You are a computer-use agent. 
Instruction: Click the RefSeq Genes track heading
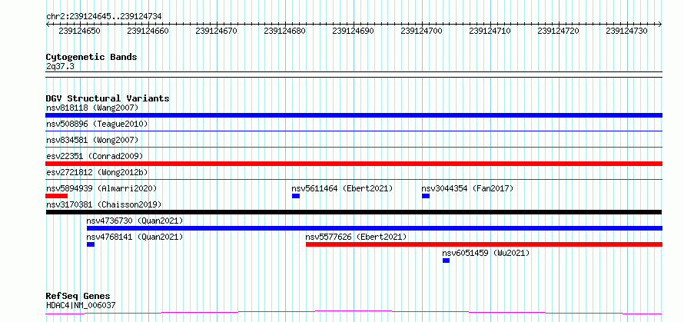[78, 297]
